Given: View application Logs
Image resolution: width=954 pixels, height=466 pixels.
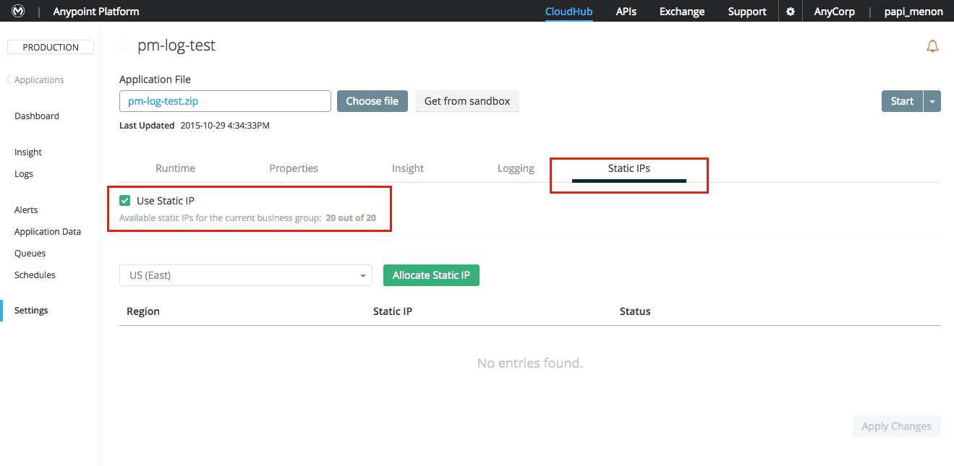Looking at the screenshot, I should point(24,173).
